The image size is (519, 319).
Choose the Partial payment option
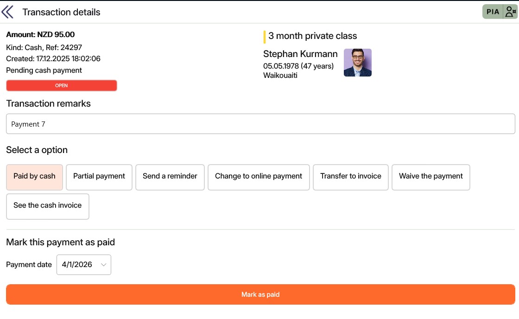(x=99, y=177)
